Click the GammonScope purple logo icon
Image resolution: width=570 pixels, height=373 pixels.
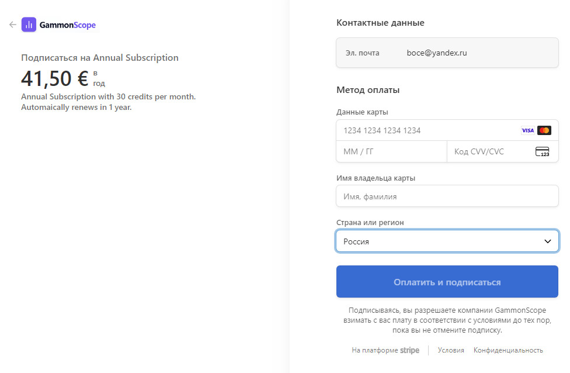[29, 25]
